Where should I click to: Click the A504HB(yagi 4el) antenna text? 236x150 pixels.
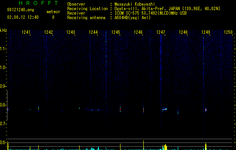[132, 18]
